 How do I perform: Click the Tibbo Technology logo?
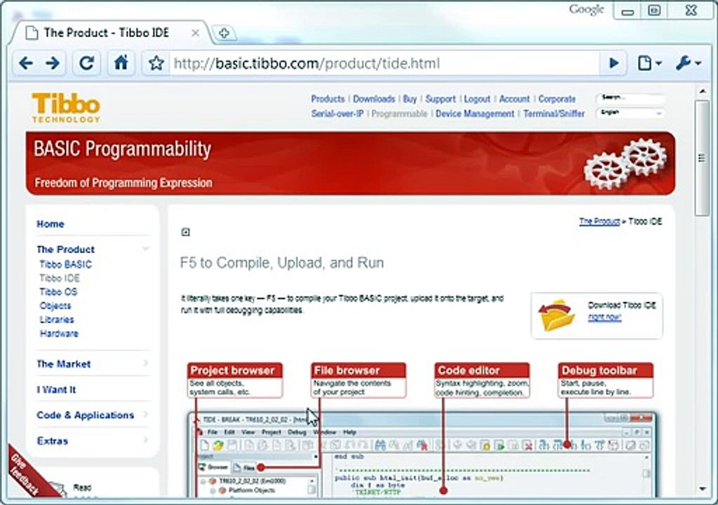click(x=66, y=108)
